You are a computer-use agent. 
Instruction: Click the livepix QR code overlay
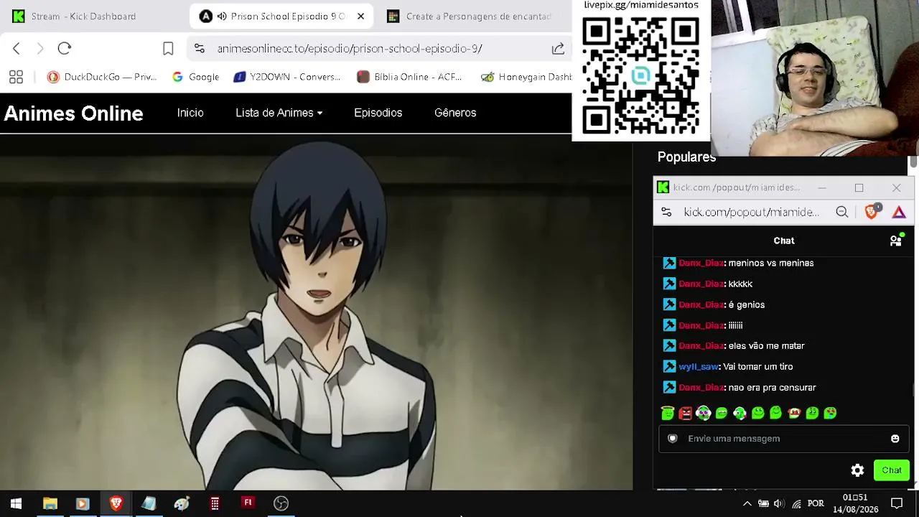(x=640, y=75)
